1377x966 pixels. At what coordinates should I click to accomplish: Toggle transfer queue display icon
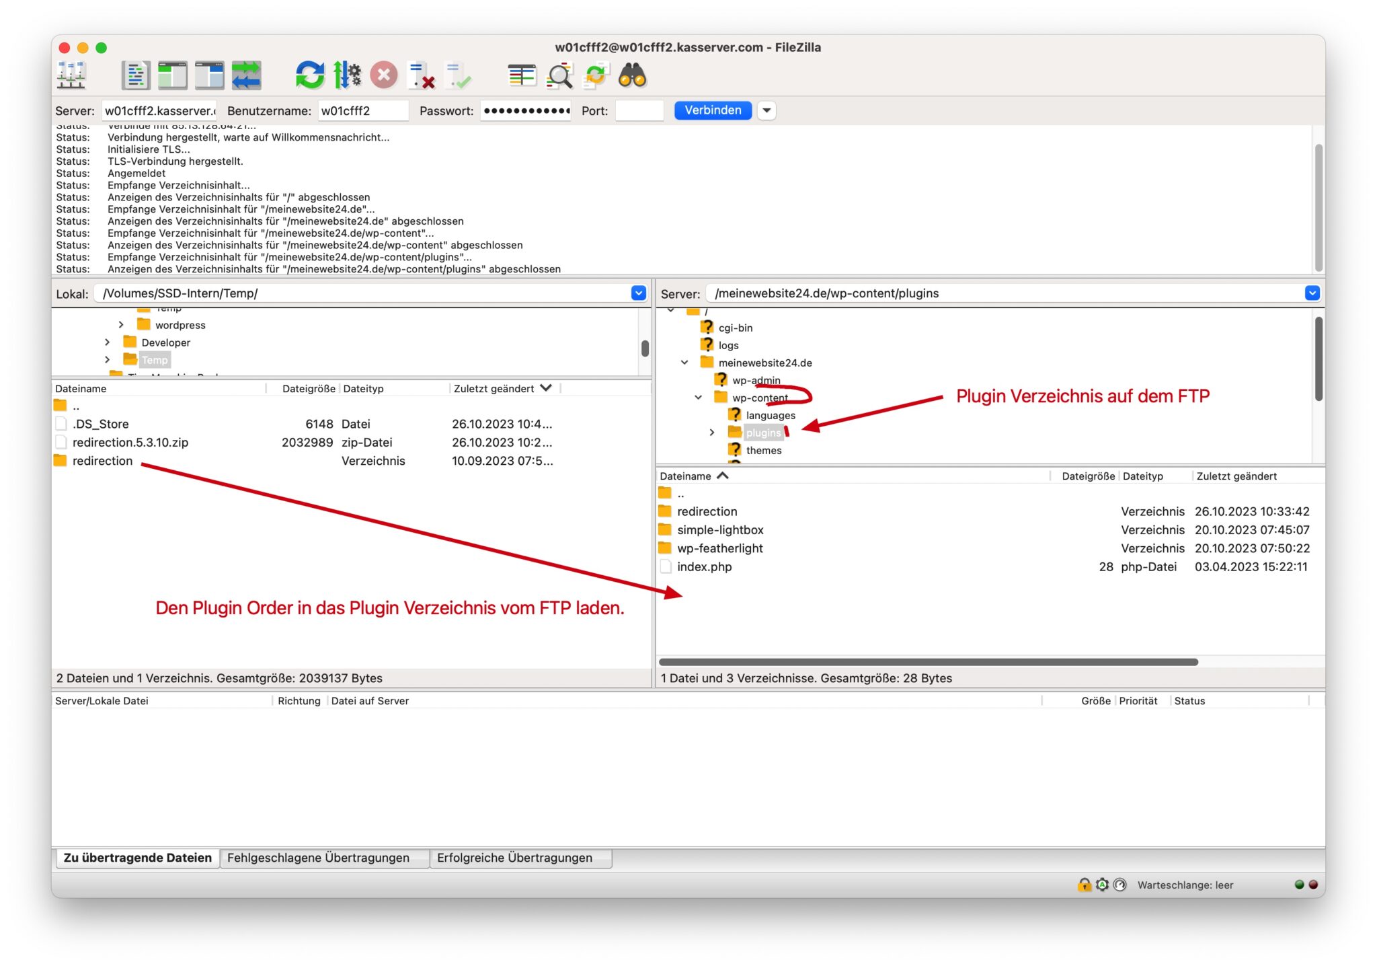(x=246, y=75)
